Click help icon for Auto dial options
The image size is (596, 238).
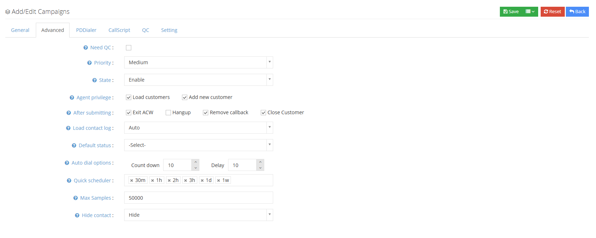click(67, 163)
